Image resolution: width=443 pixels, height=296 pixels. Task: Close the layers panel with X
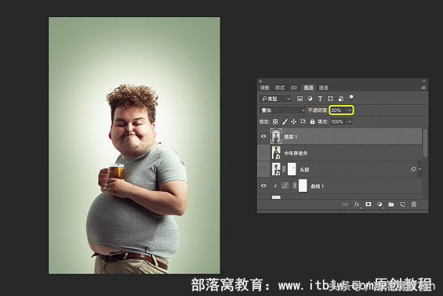[260, 81]
